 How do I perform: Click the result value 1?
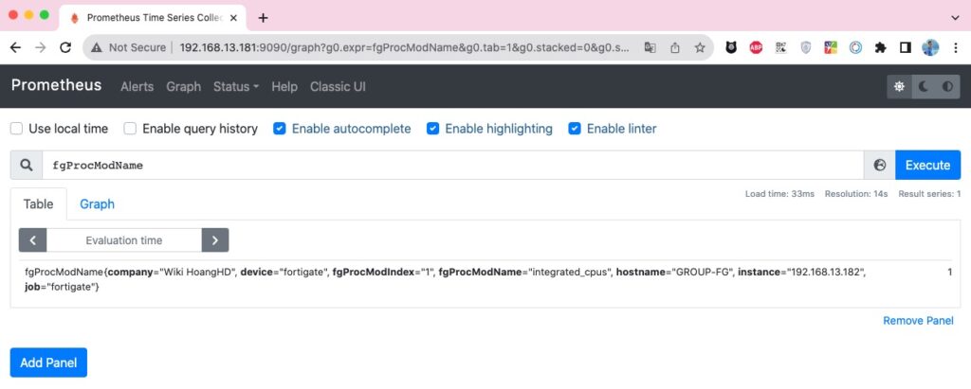950,272
